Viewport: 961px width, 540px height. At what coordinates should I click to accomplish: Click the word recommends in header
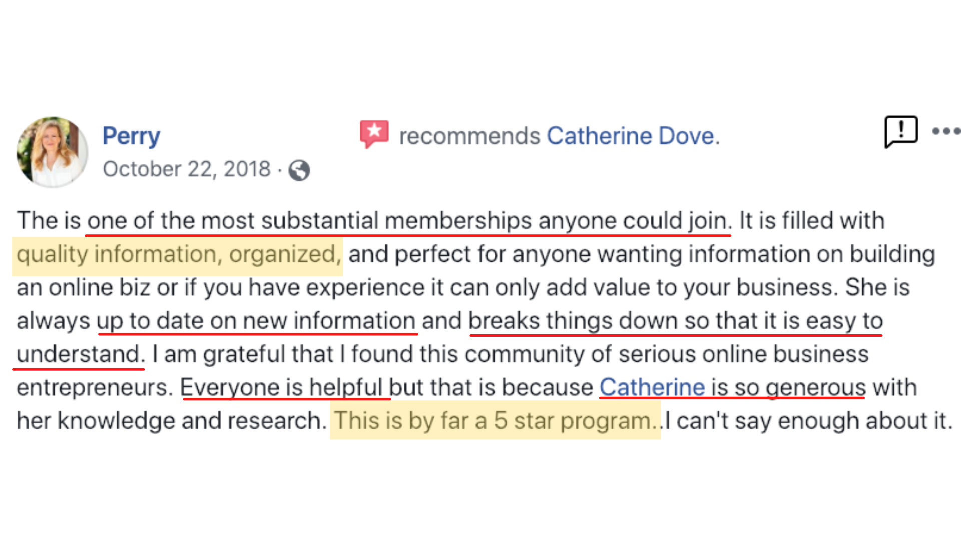(x=469, y=136)
